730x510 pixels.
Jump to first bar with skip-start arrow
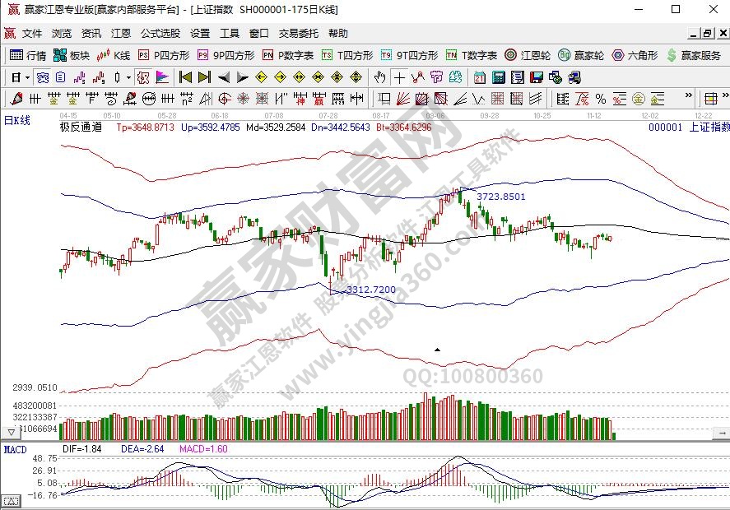pyautogui.click(x=185, y=77)
